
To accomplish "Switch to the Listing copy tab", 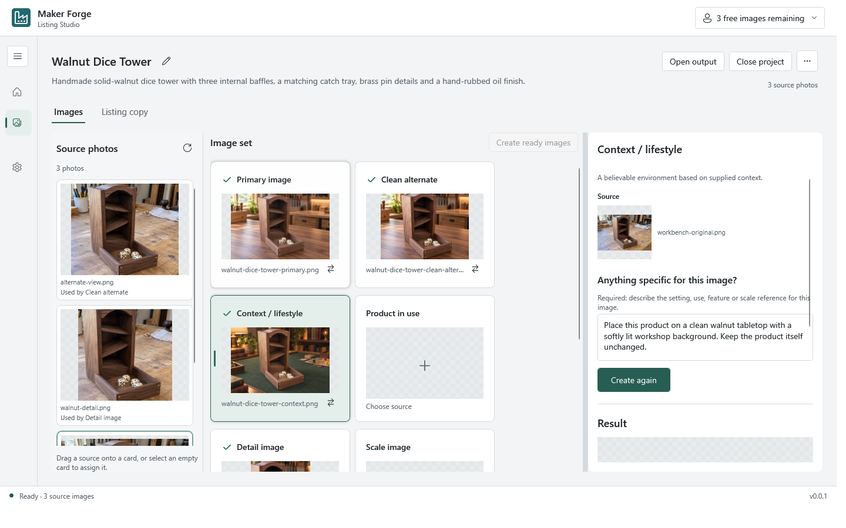I will click(125, 112).
